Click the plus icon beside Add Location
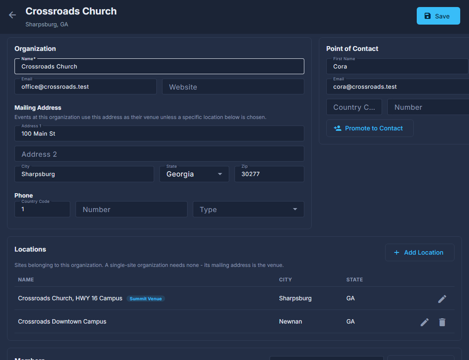The image size is (469, 360). click(x=396, y=252)
